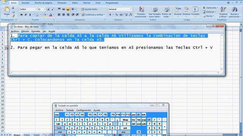Click the Eliminar cells icon
Screen dimensions: 243x136
186,9
